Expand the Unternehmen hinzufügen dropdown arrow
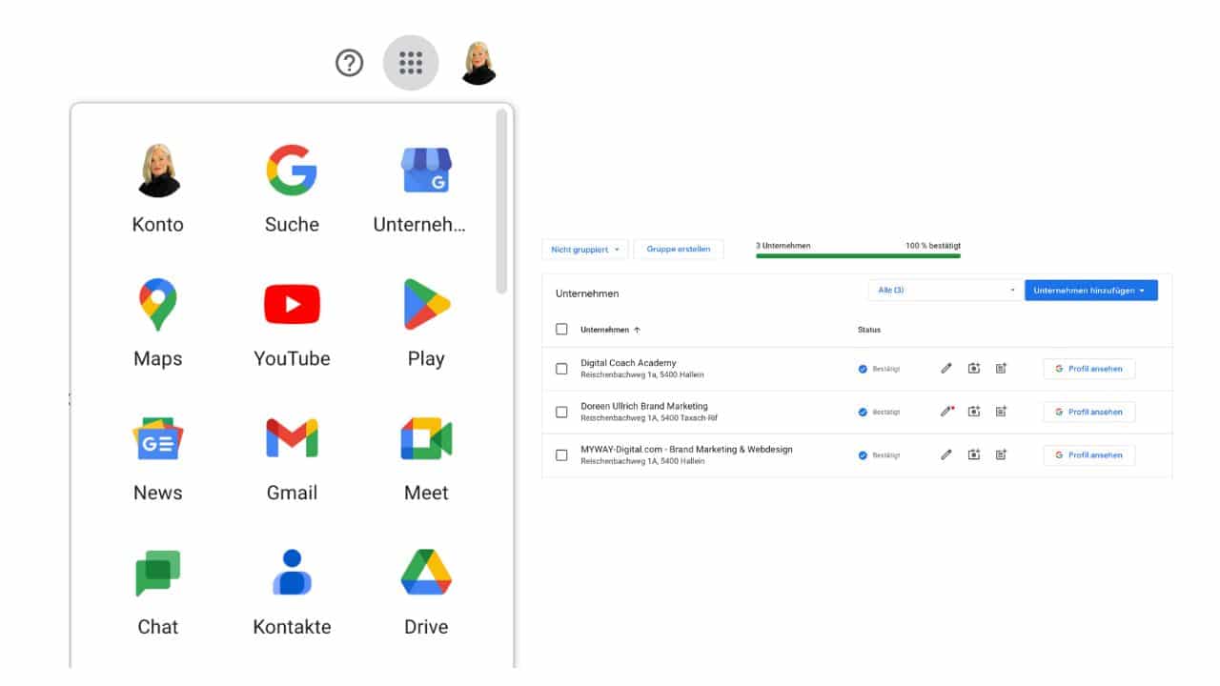 [x=1143, y=290]
